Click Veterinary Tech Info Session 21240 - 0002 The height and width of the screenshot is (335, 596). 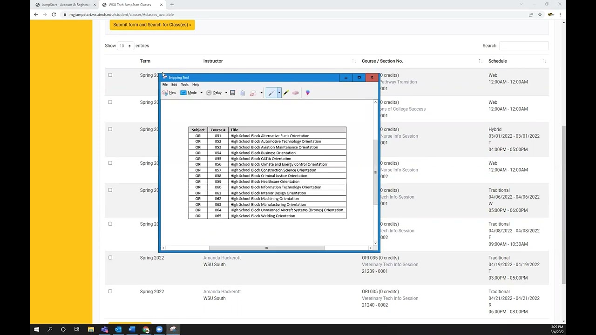tap(390, 298)
